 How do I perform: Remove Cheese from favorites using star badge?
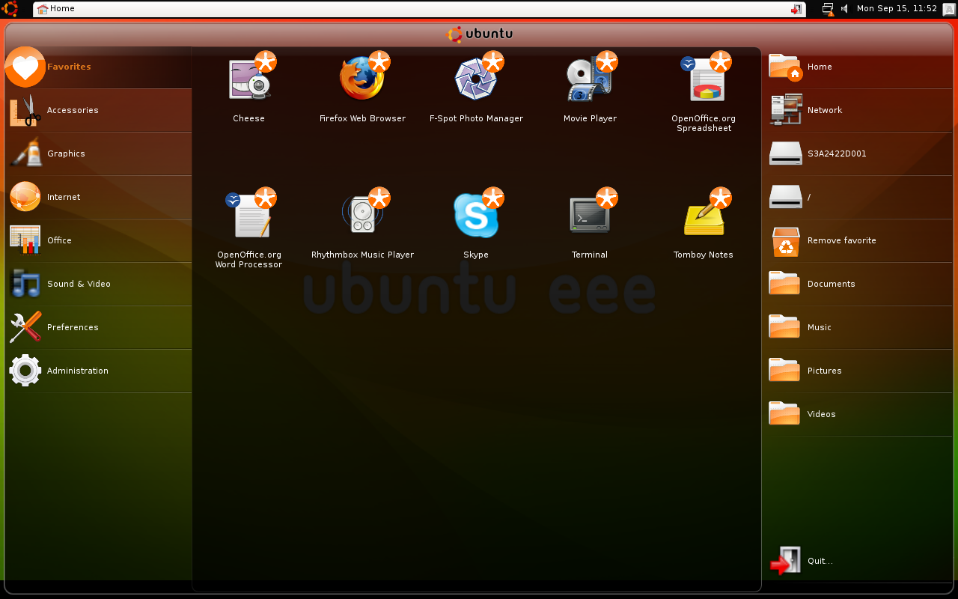click(x=266, y=61)
